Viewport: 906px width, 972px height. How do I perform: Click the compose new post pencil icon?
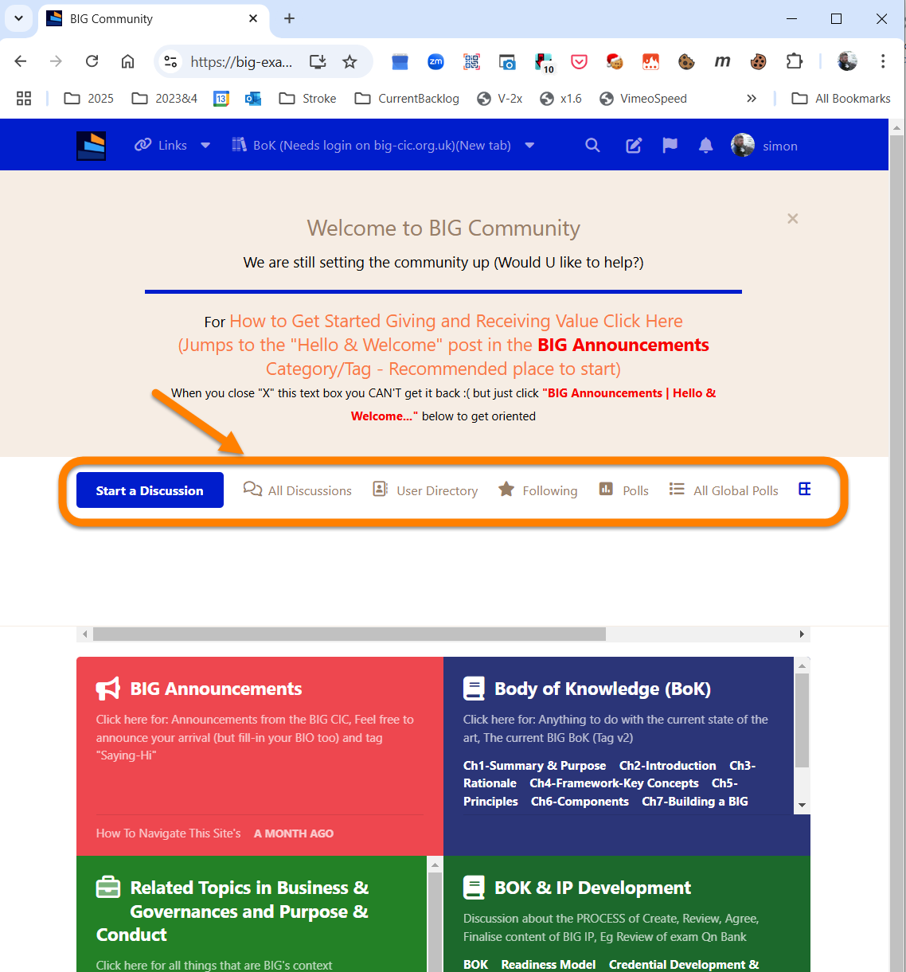click(x=634, y=146)
